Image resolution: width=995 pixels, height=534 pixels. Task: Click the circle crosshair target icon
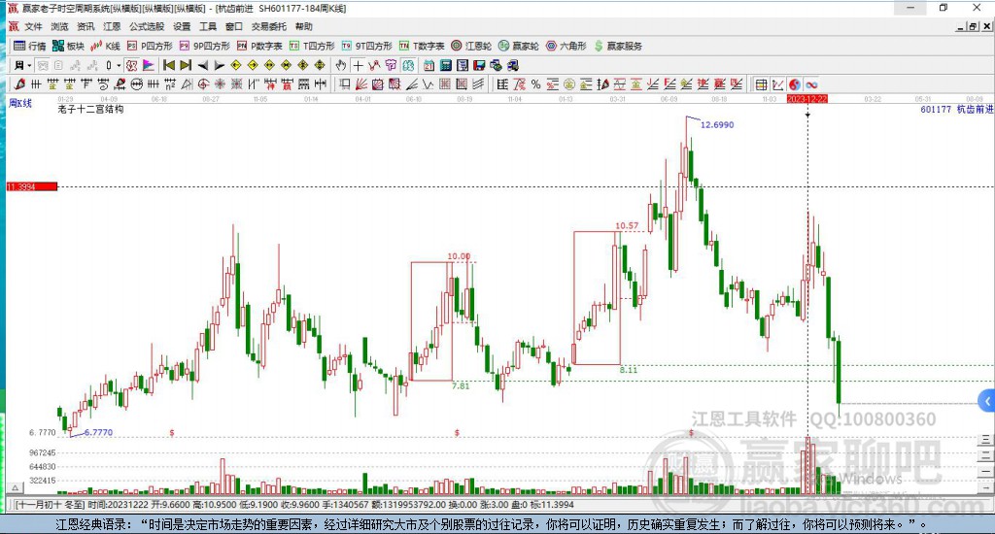[x=203, y=83]
